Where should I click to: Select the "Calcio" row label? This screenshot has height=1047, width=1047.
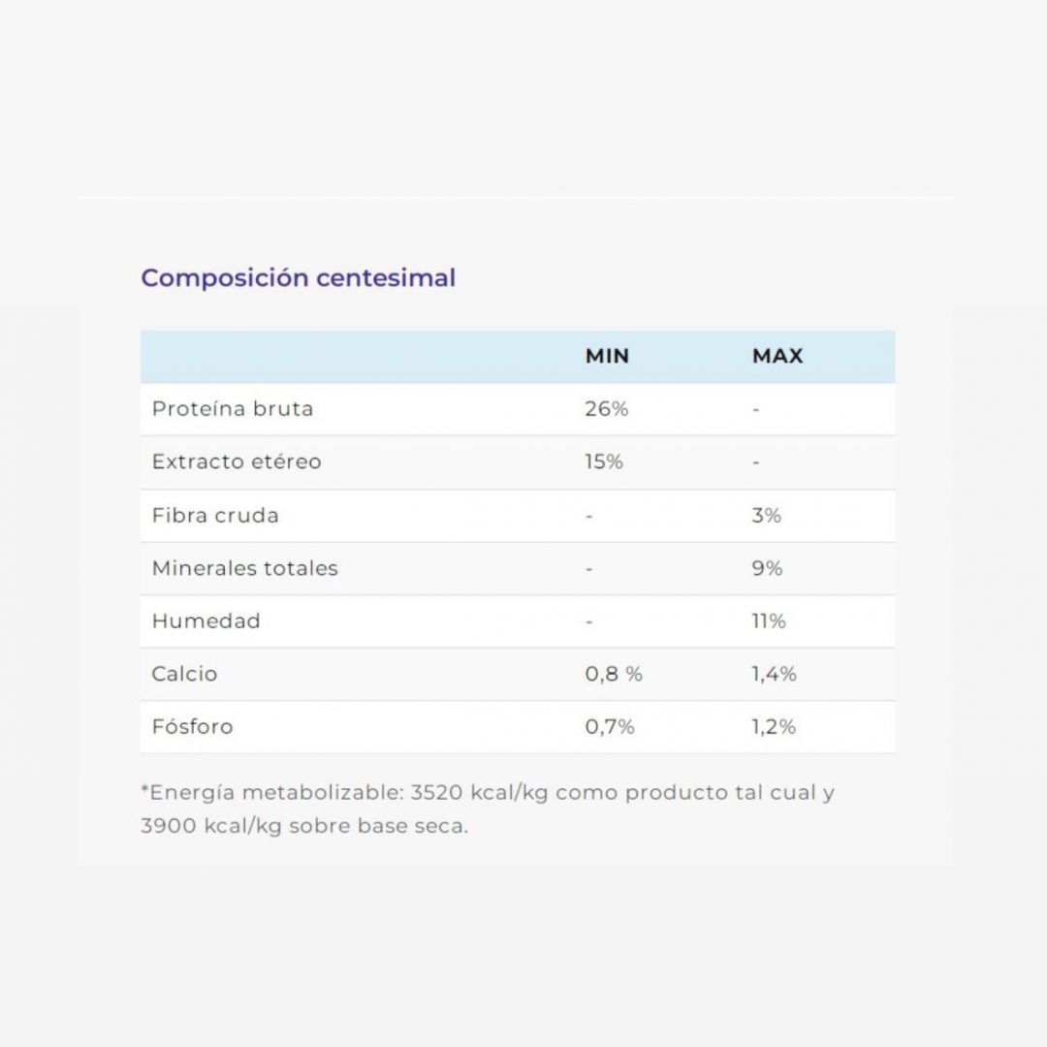[x=185, y=674]
